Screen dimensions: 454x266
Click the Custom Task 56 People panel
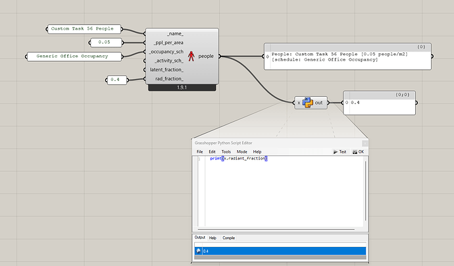pos(84,29)
